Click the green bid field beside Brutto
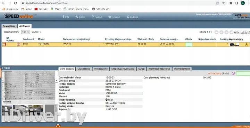 point(243,73)
